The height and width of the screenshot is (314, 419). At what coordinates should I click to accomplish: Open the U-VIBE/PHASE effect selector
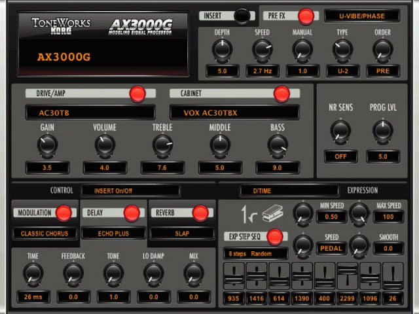tap(362, 16)
